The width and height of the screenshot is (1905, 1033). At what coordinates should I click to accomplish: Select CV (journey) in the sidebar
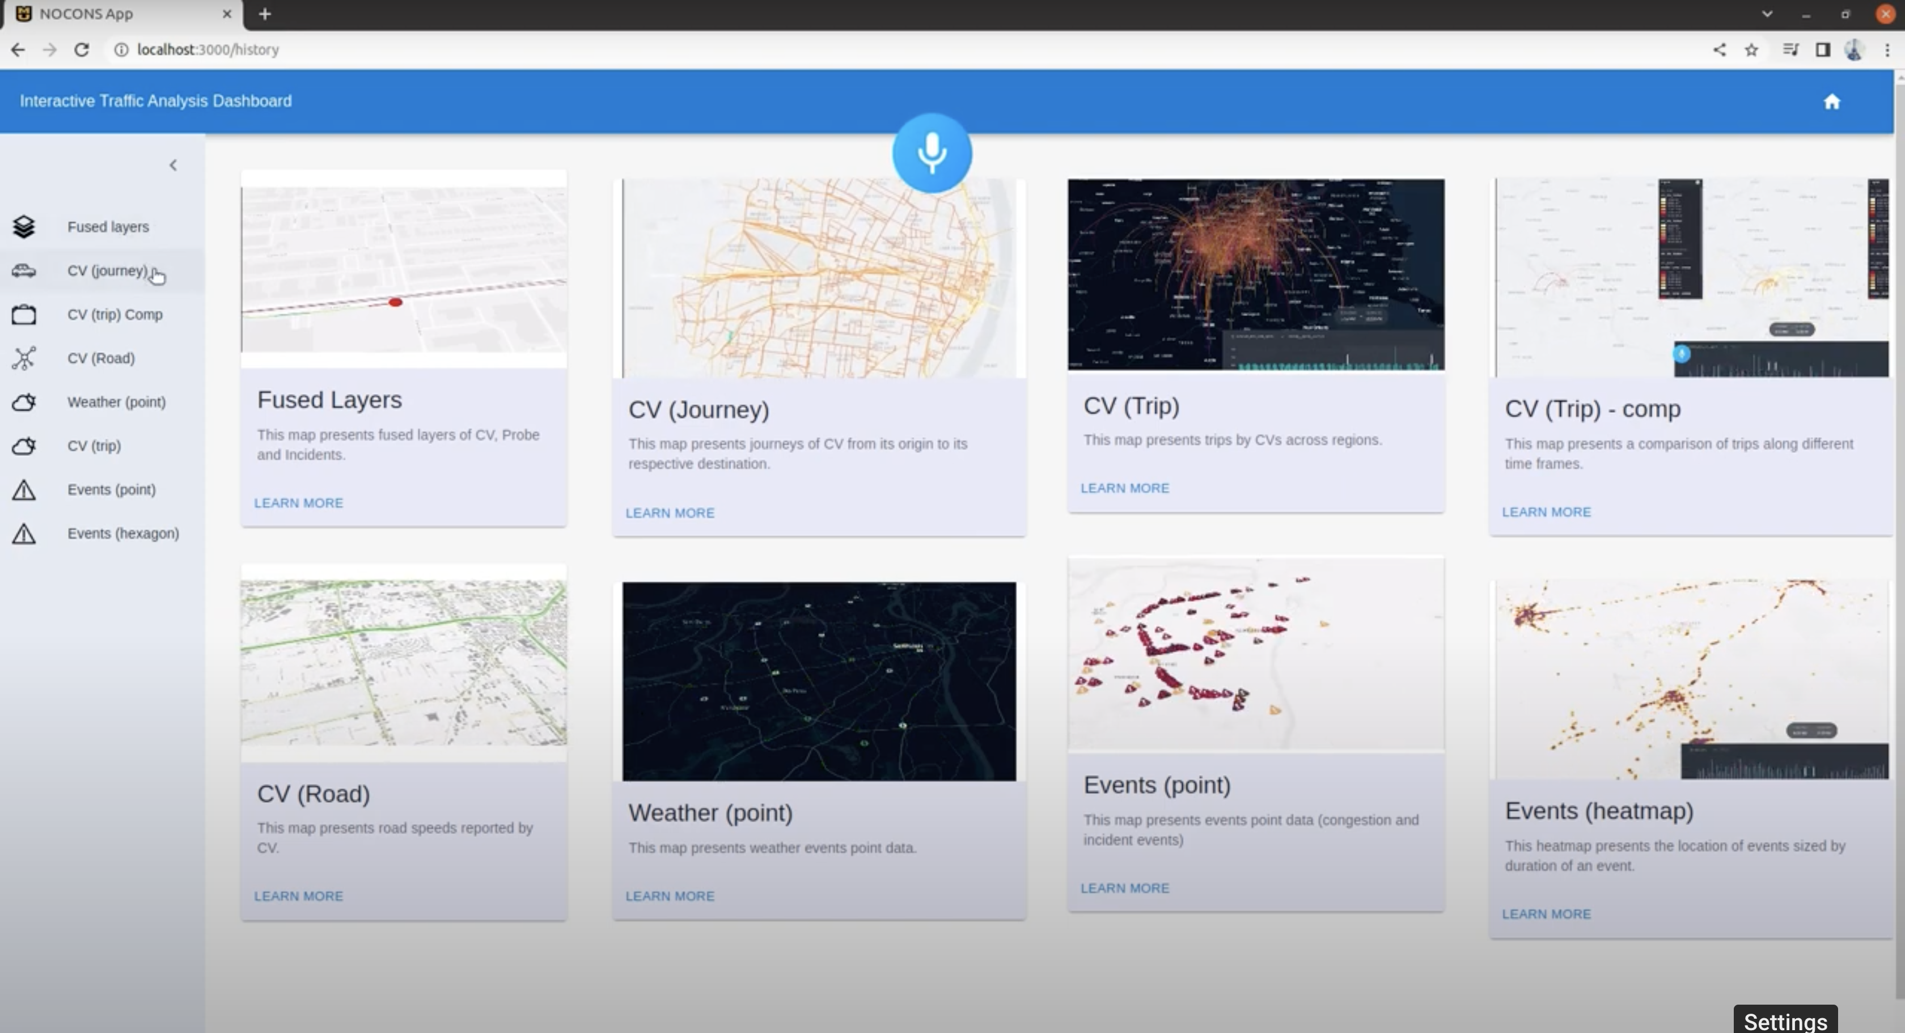click(102, 270)
